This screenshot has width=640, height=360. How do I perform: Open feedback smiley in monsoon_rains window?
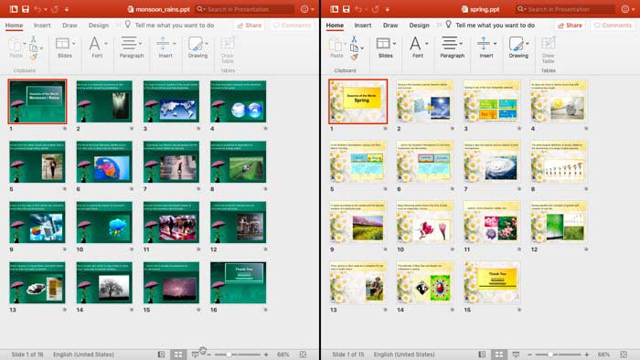click(x=304, y=9)
